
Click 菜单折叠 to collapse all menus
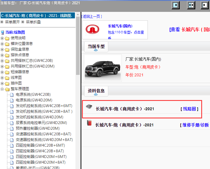click(33, 22)
